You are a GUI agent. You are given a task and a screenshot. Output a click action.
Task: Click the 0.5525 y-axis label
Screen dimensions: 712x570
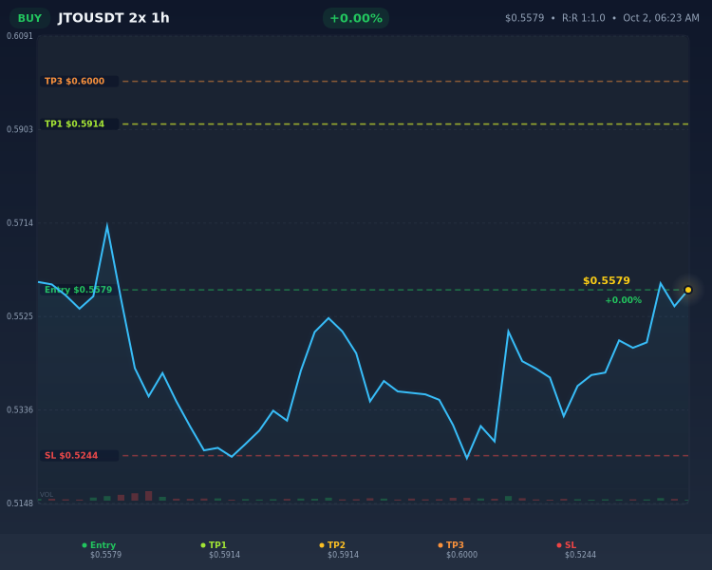click(20, 316)
